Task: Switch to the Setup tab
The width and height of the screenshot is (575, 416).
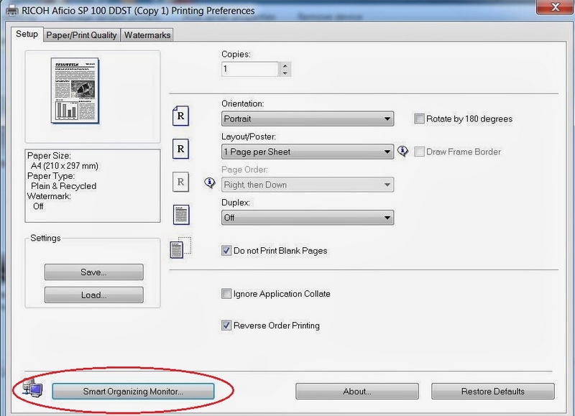Action: pos(27,34)
